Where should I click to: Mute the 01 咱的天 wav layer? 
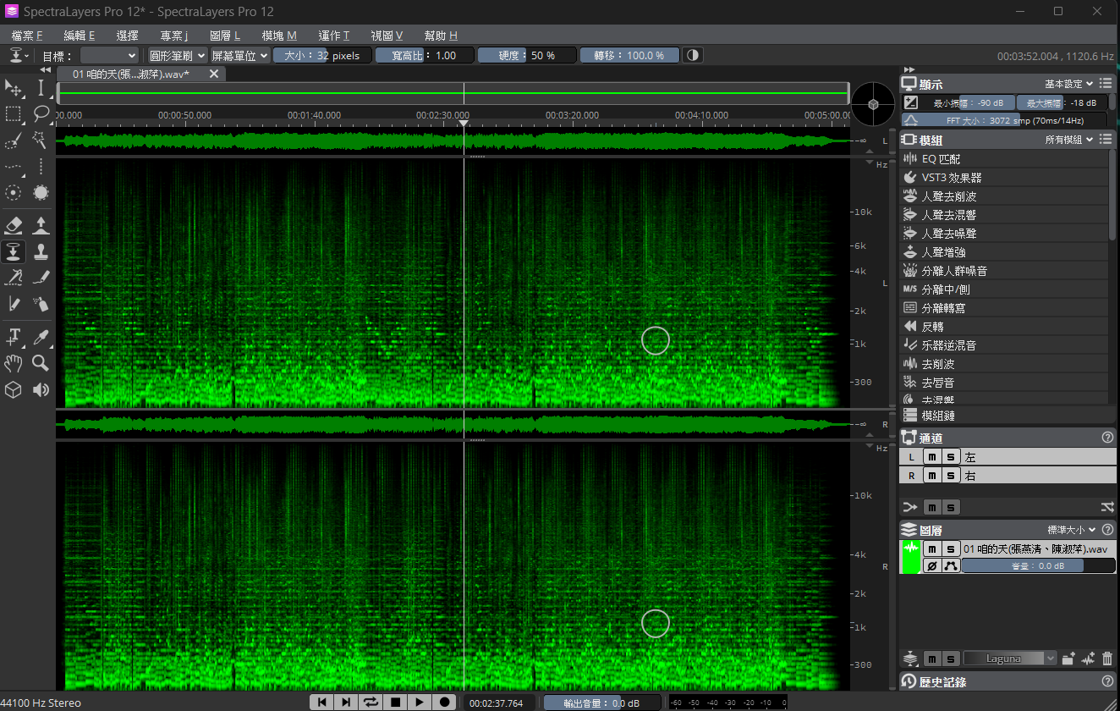(x=931, y=549)
